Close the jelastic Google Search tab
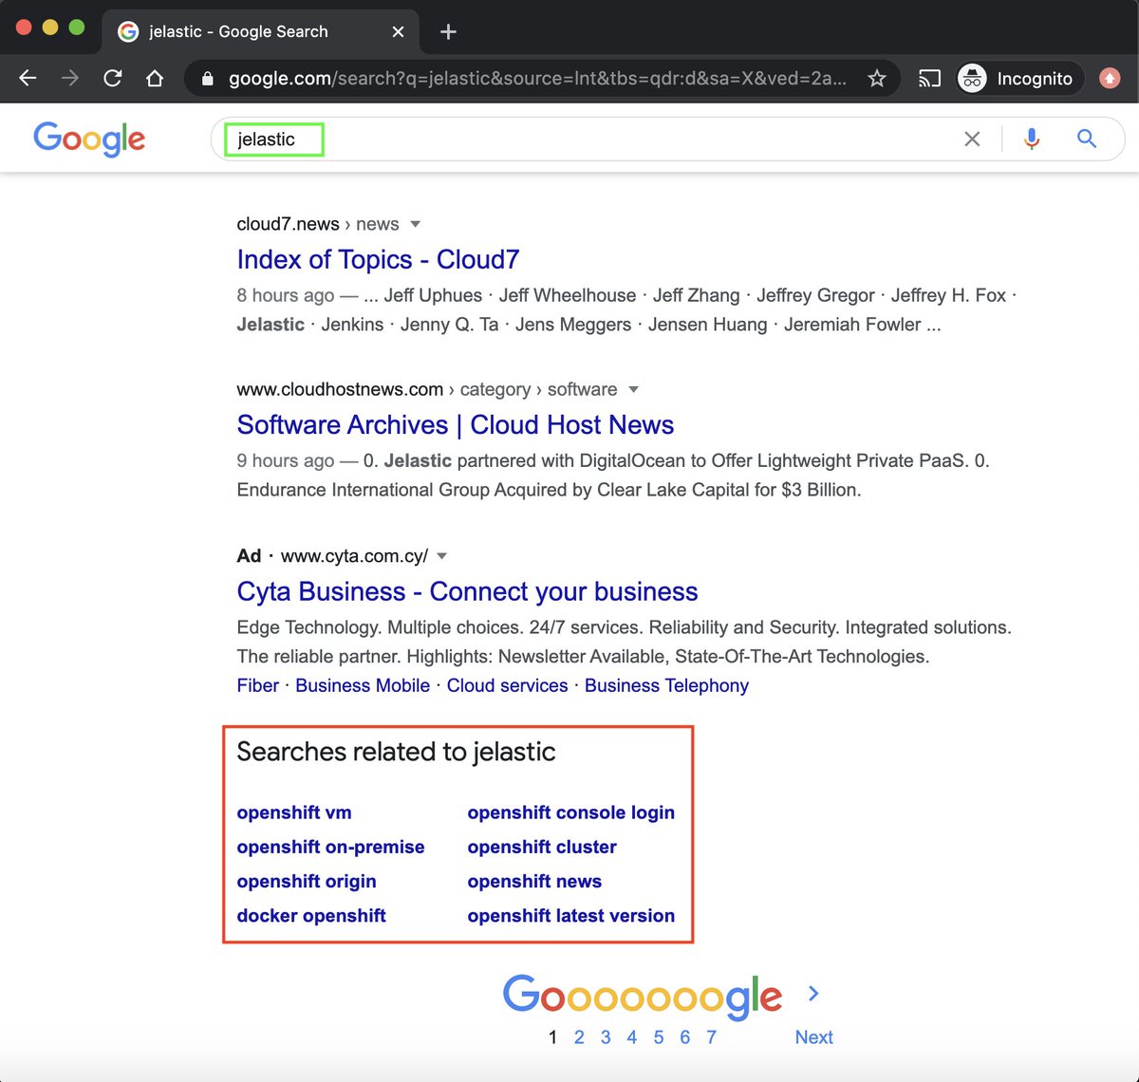The width and height of the screenshot is (1139, 1082). coord(398,31)
